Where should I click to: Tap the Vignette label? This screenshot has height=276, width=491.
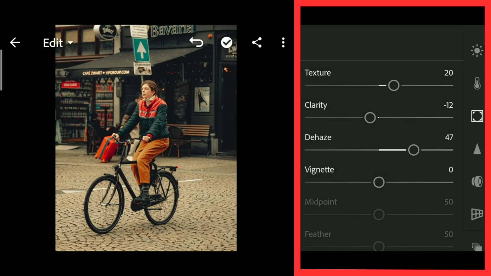pos(319,170)
